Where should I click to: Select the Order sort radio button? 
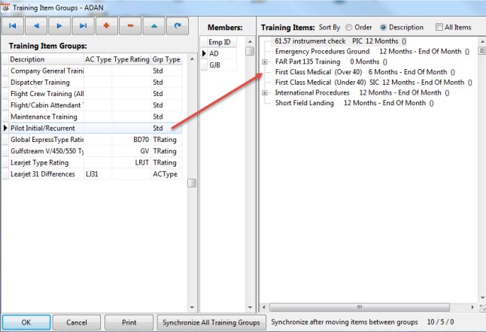click(349, 28)
